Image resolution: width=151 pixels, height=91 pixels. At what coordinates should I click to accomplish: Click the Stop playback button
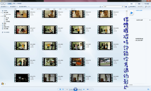pyautogui.click(x=67, y=89)
